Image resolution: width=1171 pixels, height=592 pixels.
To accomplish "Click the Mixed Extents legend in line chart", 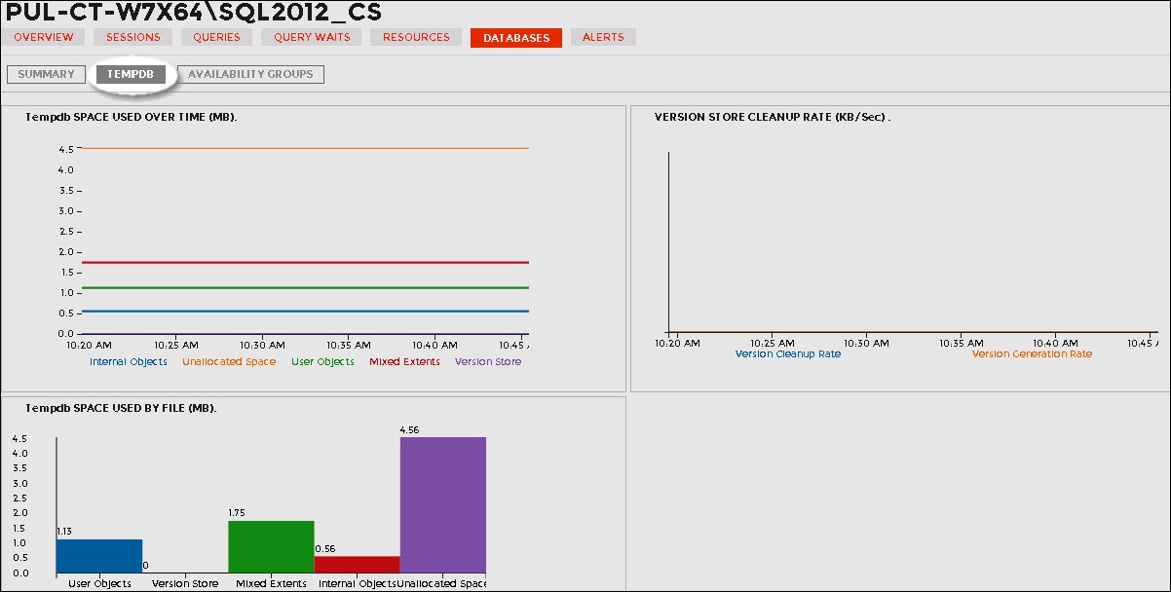I will click(x=404, y=361).
